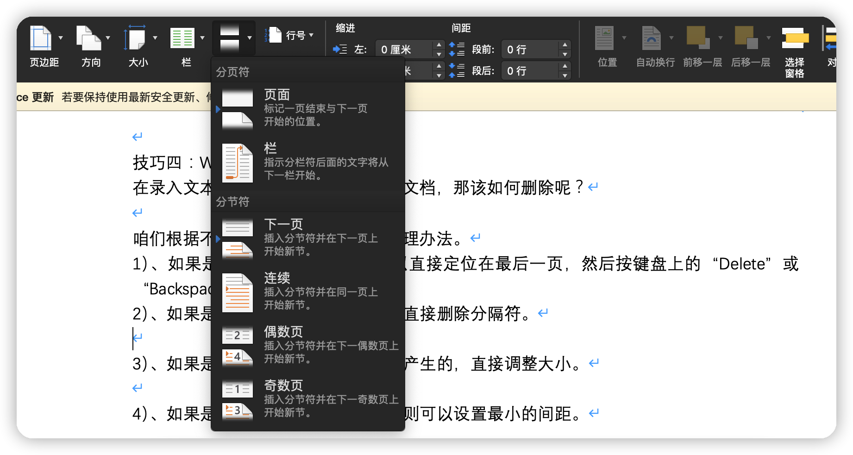Click the 位置 (Position) icon
The image size is (853, 455).
coord(604,38)
